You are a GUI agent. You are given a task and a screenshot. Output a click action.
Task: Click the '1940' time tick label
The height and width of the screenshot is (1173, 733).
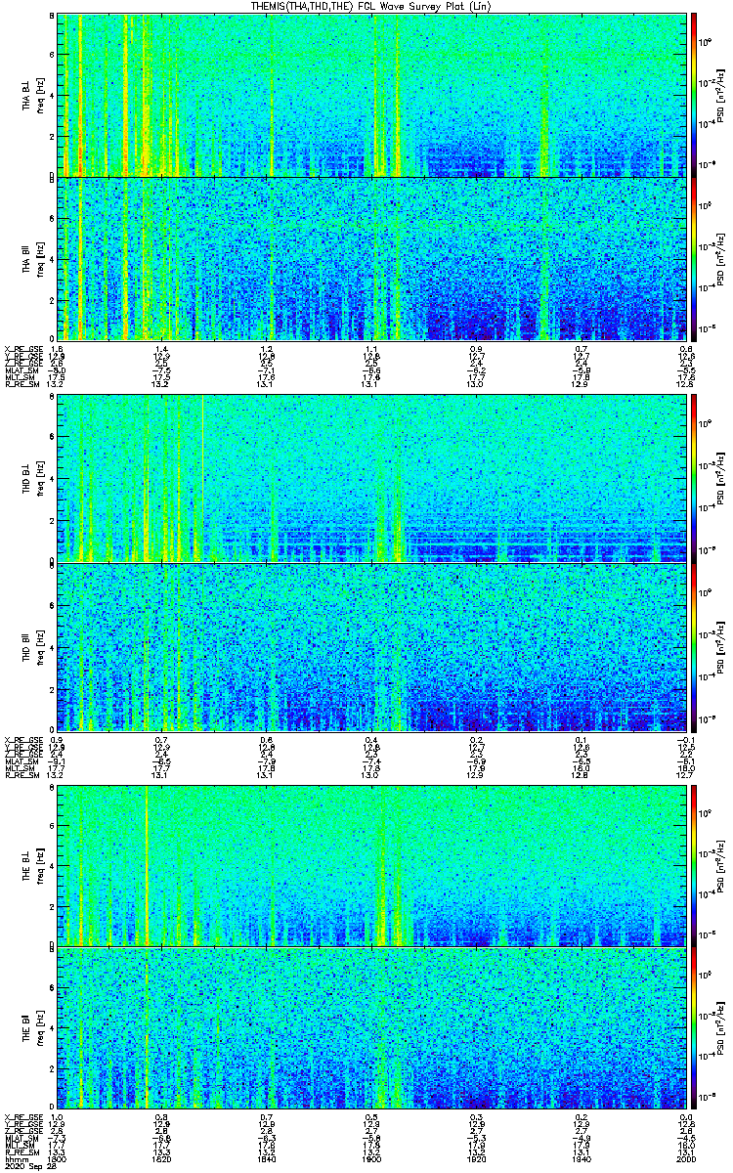point(582,1157)
